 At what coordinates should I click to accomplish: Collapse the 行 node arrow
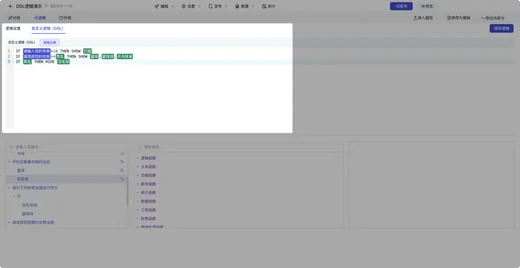click(x=14, y=197)
